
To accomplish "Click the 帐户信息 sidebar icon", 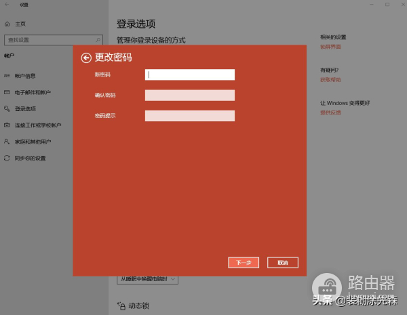I will point(7,75).
